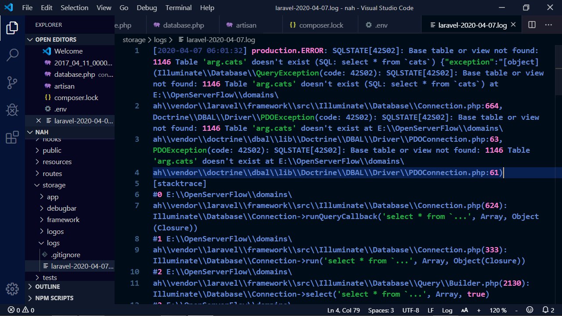Open .gitignore in the logs folder
The height and width of the screenshot is (316, 562).
click(x=70, y=255)
